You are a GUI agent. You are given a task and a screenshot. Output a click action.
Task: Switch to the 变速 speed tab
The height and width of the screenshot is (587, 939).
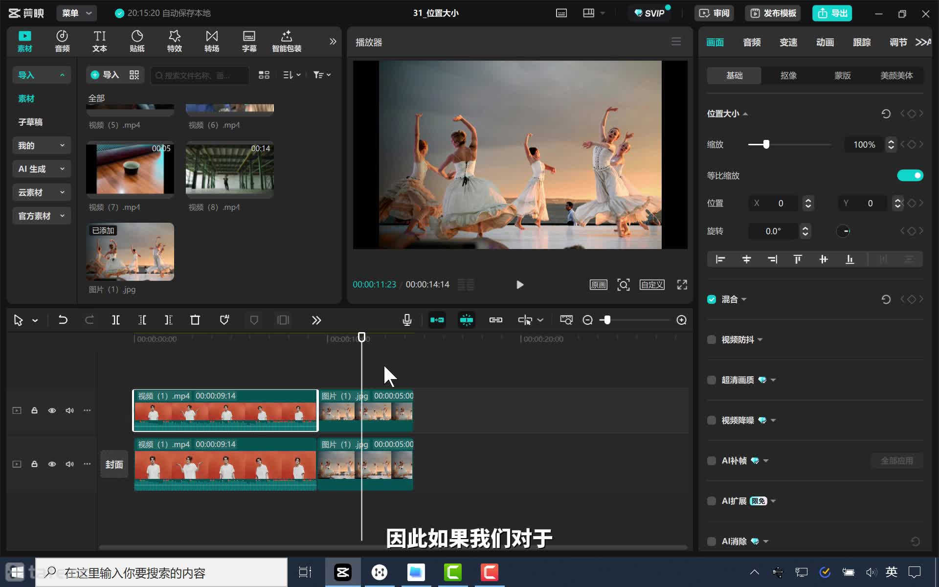[x=788, y=43]
